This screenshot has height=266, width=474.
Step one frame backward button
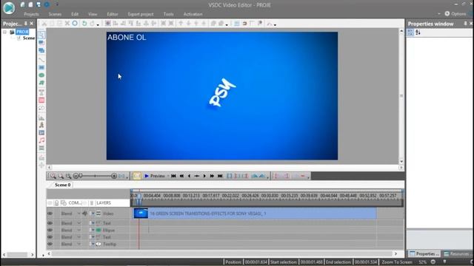[190, 176]
